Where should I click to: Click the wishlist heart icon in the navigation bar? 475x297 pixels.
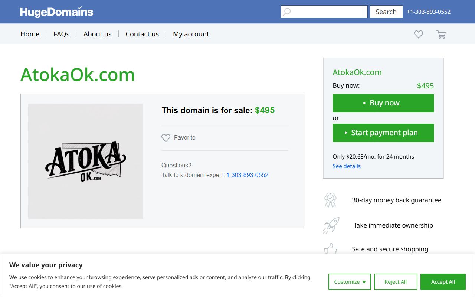point(418,35)
